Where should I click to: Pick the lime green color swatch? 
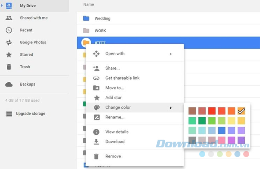[212, 121]
